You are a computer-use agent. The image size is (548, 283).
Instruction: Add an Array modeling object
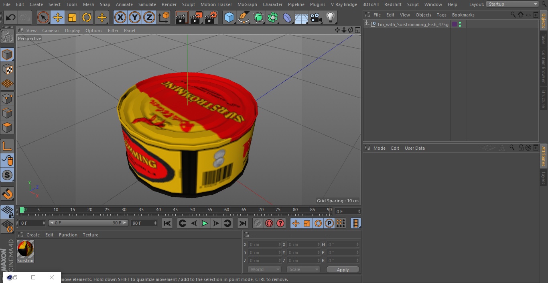[273, 17]
